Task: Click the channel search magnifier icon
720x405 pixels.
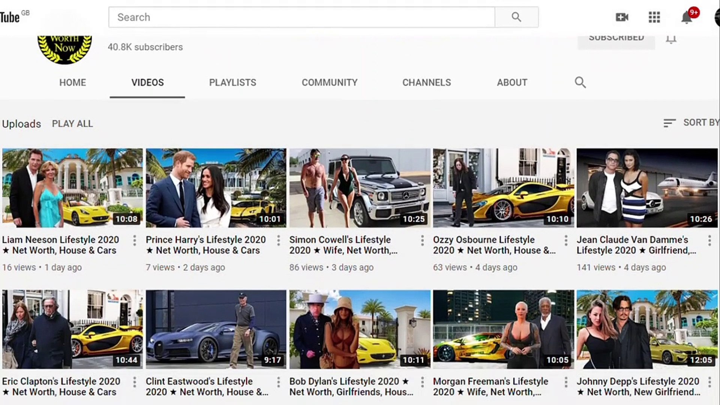Action: pyautogui.click(x=580, y=82)
